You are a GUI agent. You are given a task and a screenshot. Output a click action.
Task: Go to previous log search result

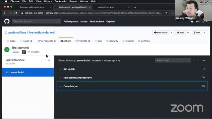[x=194, y=60]
